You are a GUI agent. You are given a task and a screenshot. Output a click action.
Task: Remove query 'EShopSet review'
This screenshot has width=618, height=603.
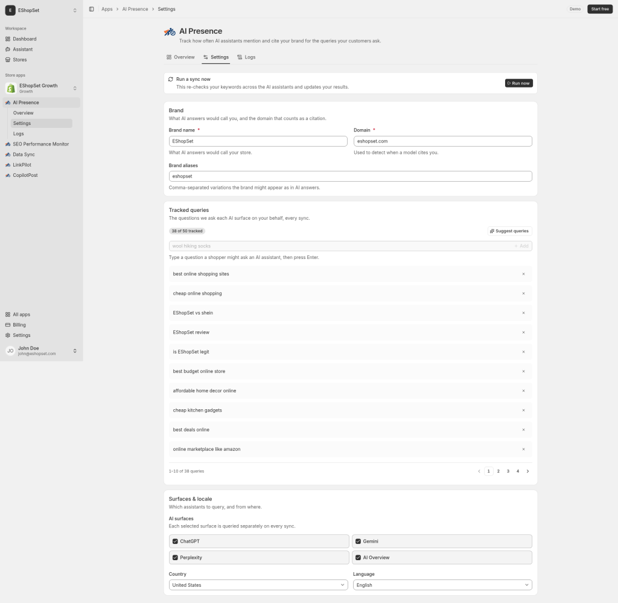[x=523, y=332]
